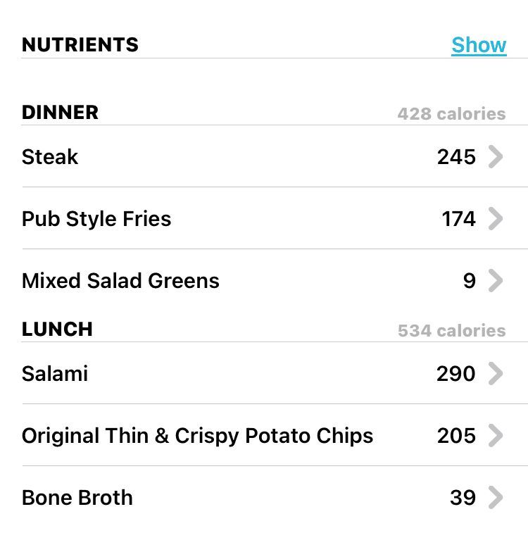Tap the Lunch section header
Image resolution: width=528 pixels, height=533 pixels.
(x=57, y=330)
